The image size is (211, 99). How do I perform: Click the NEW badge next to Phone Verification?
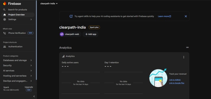(x=30, y=33)
